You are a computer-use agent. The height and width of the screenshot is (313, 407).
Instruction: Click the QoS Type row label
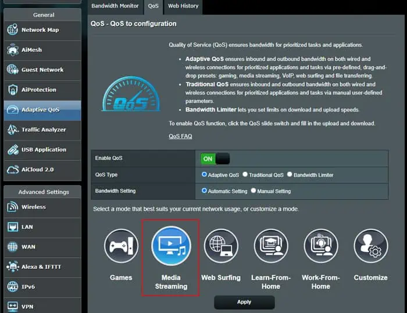(106, 175)
